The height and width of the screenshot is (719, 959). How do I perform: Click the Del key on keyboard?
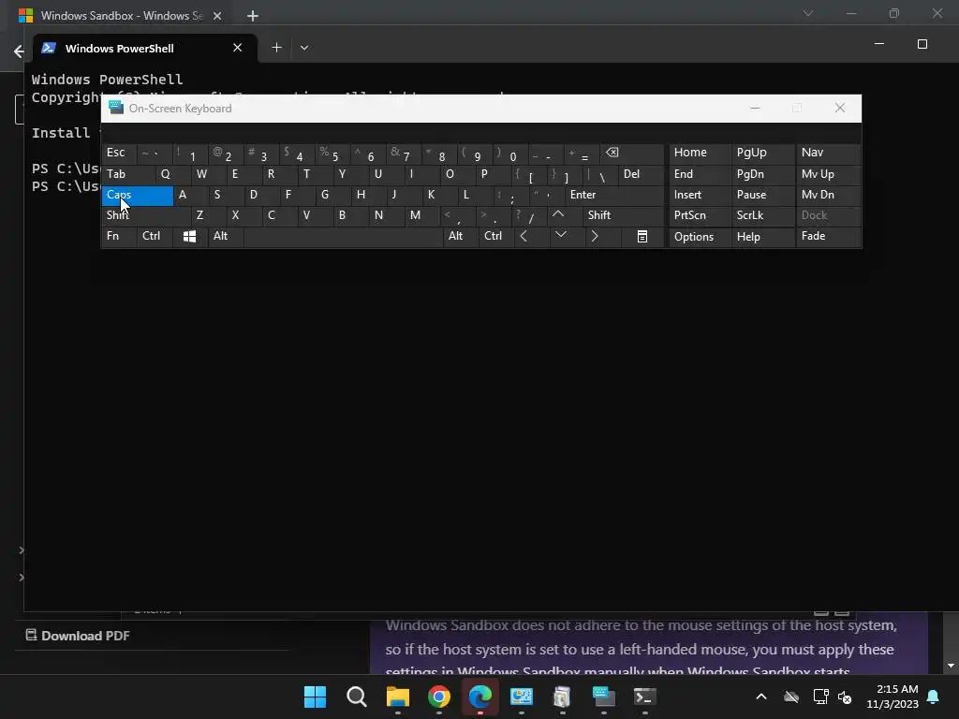pyautogui.click(x=641, y=174)
